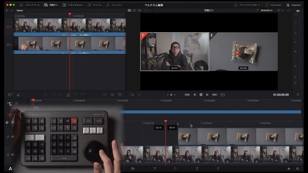Viewport: 308px width, 173px height.
Task: Click the sync bin playhead handle
Action: click(70, 14)
